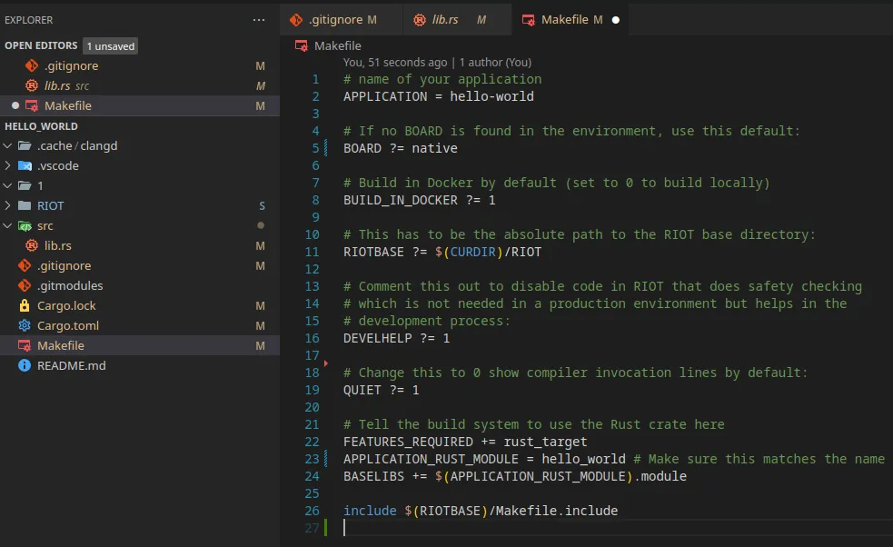
Task: Click .vscode folder icon
Action: point(25,165)
